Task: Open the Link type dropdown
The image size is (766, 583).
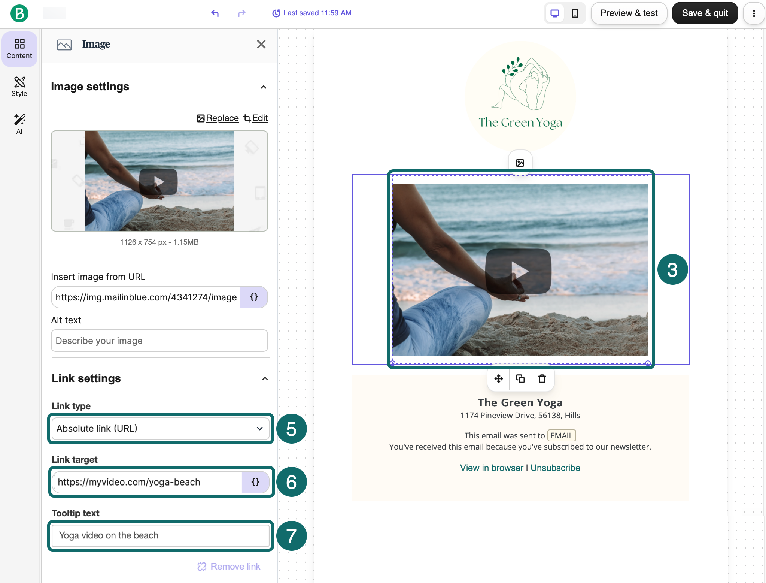Action: click(x=160, y=428)
